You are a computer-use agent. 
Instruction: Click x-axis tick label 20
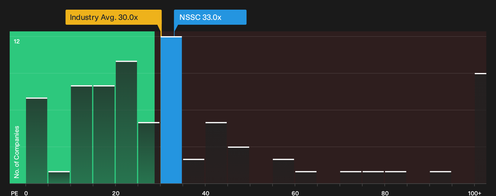pyautogui.click(x=116, y=193)
